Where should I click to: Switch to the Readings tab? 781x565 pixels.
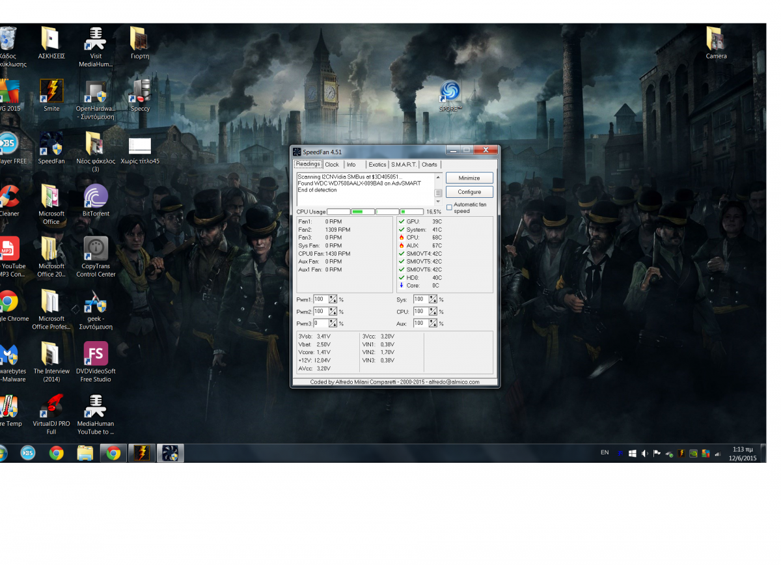coord(308,164)
